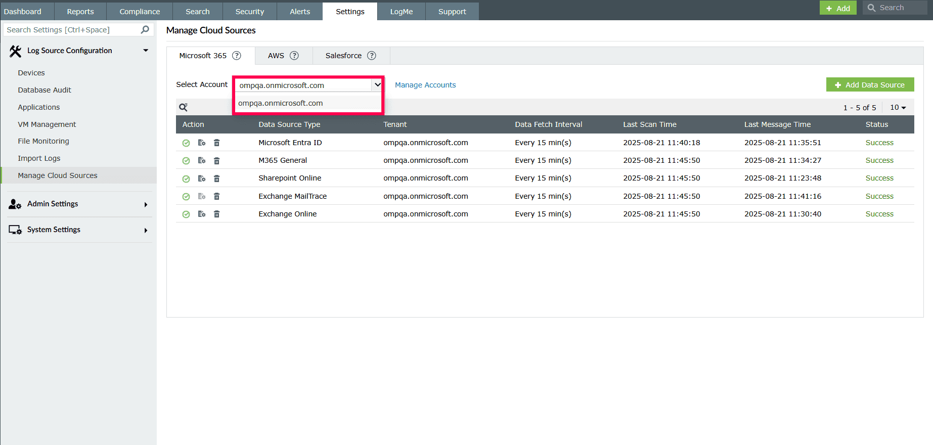Toggle status icon for M365 General row

pos(186,161)
